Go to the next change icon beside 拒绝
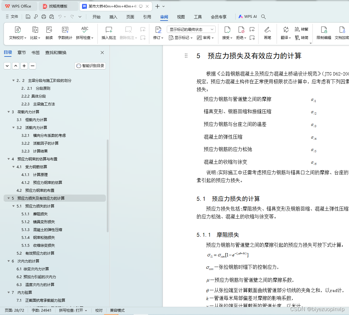349x315 pixels. pos(252,38)
